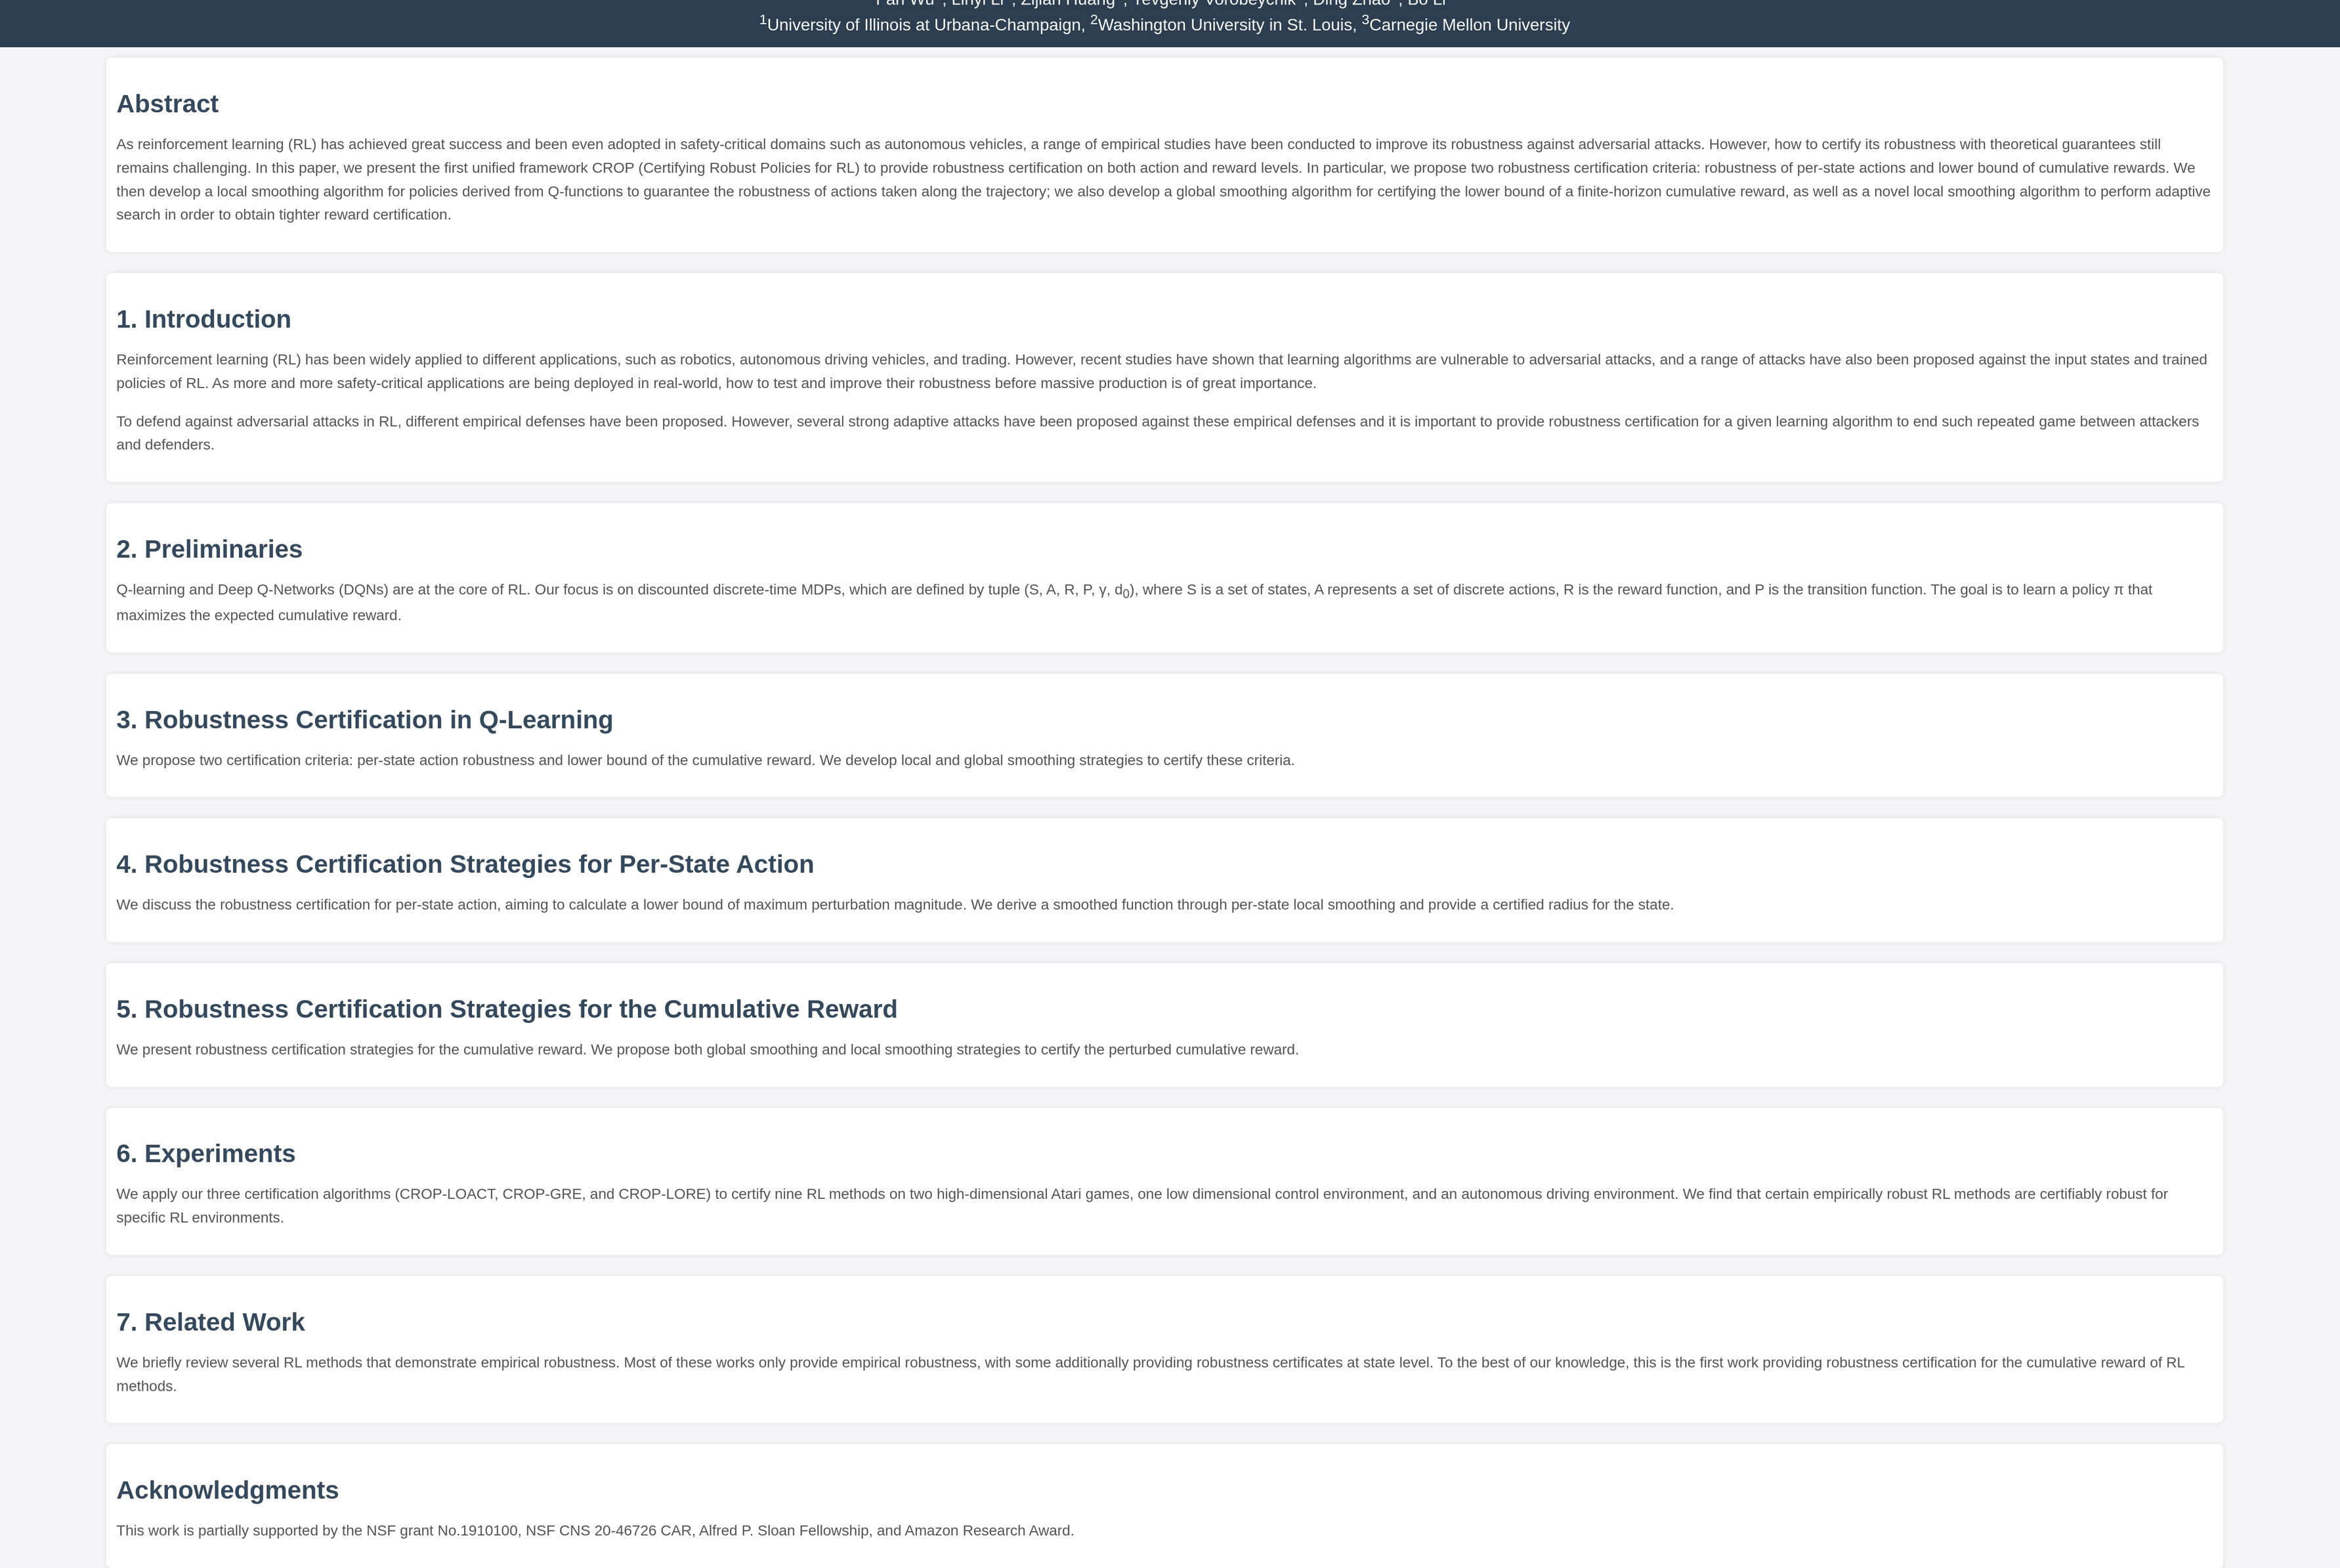Screen dimensions: 2340x1568
Task: Click the paragraph proposing two certification criteria
Action: coord(705,760)
